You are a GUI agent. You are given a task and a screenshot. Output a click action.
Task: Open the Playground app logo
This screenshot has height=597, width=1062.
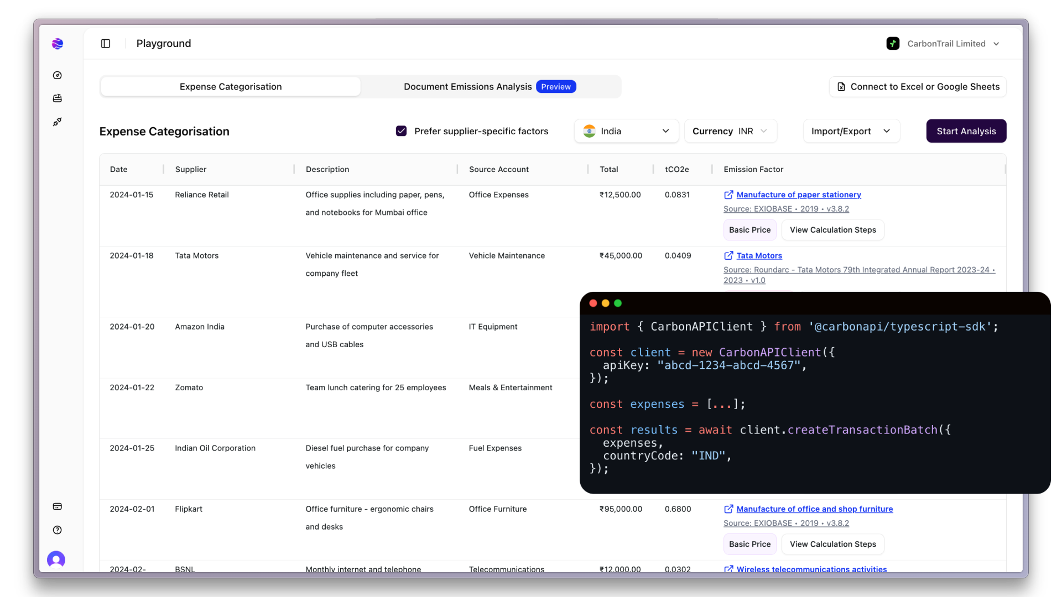point(58,43)
